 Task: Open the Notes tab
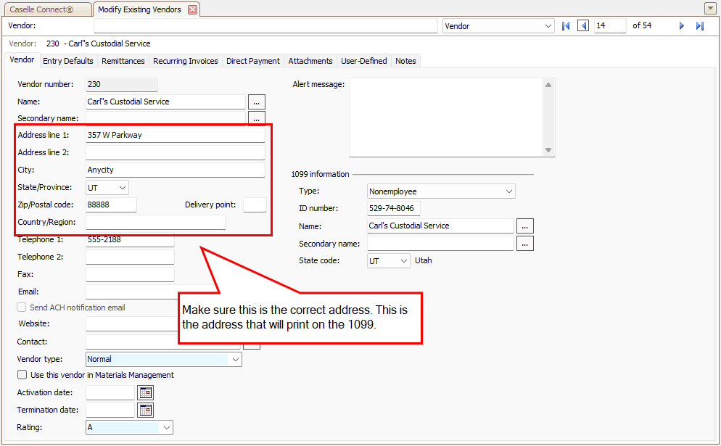405,61
